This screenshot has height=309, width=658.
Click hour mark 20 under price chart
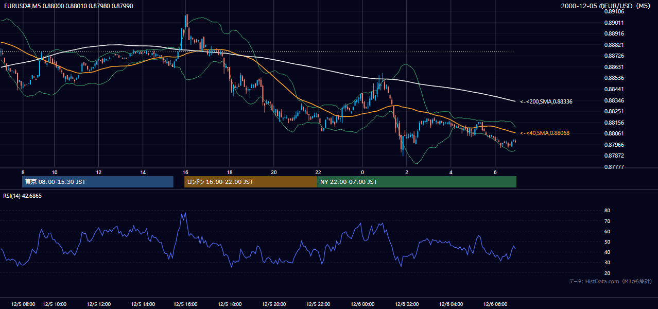point(274,172)
